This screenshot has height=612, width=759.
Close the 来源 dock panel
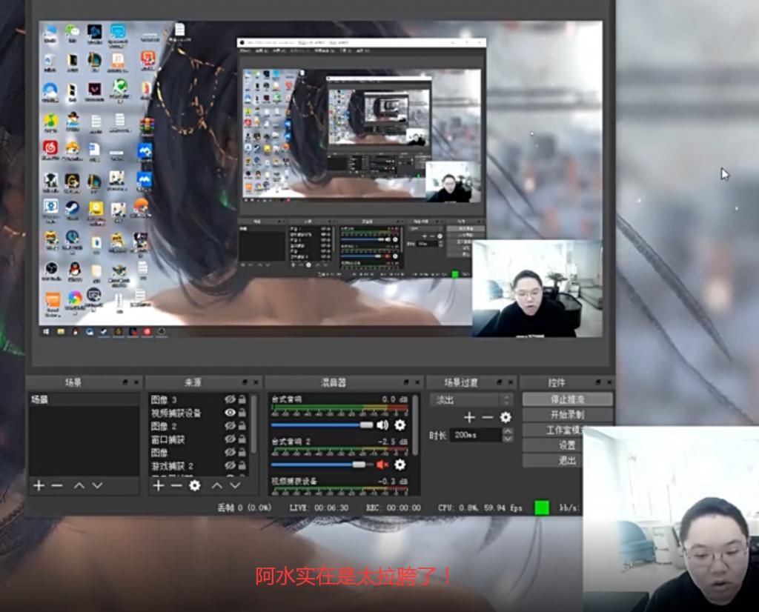click(x=256, y=382)
